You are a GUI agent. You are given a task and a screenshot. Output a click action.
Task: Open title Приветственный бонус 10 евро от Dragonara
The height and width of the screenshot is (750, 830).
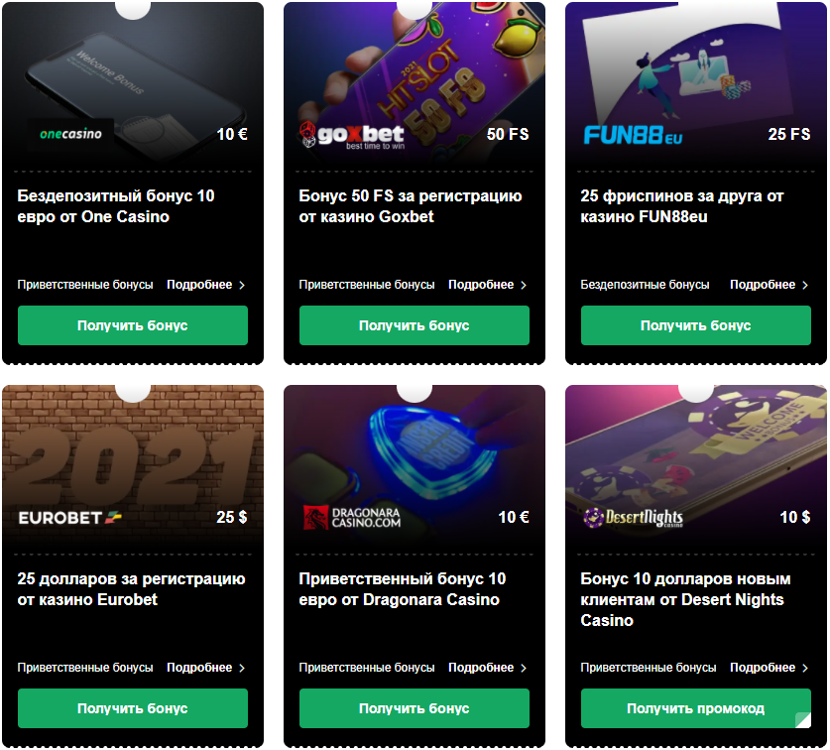coord(403,589)
